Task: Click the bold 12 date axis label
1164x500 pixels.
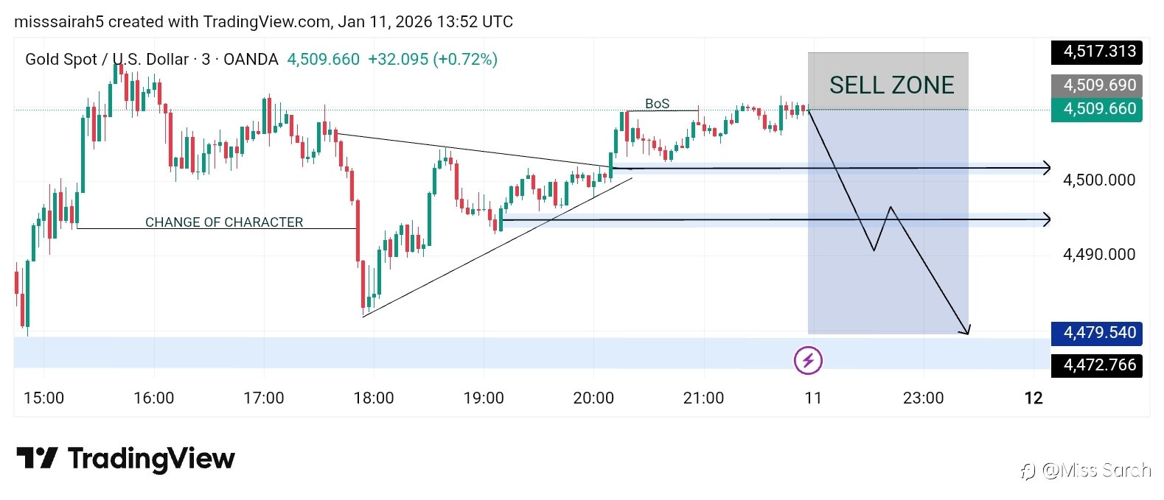Action: (x=1034, y=398)
